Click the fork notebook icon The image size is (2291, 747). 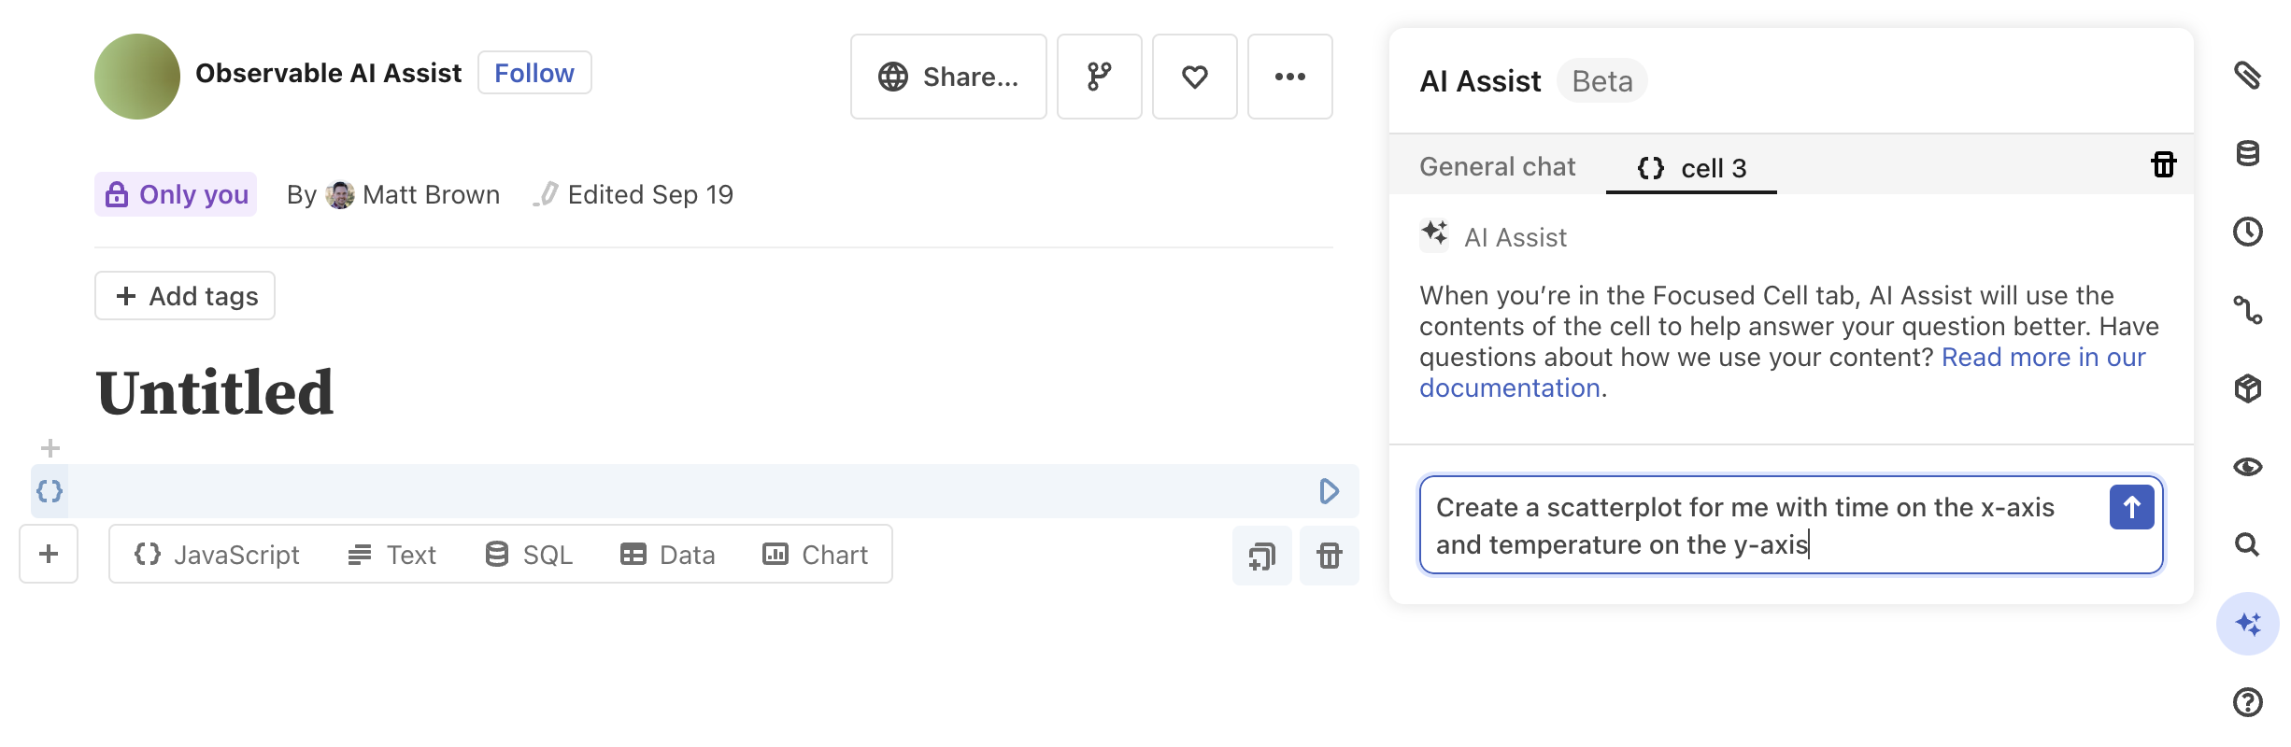1099,77
